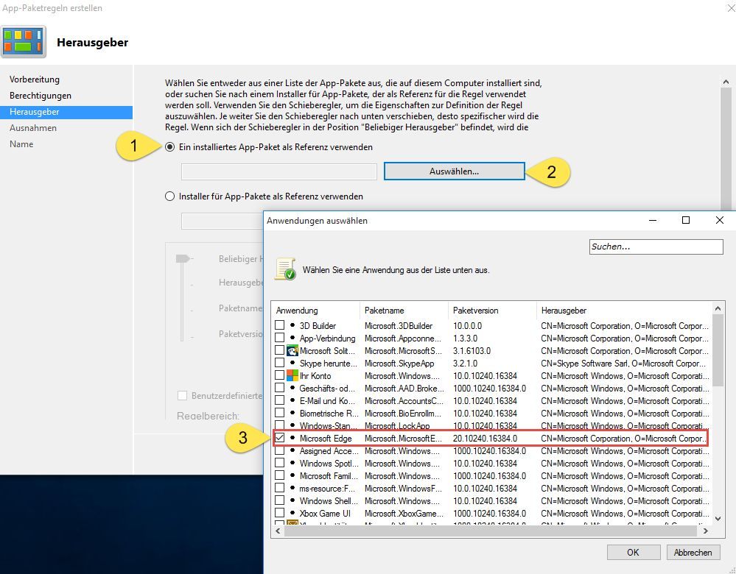Viewport: 736px width, 574px height.
Task: Open the Herausgeber wizard step
Action: (x=66, y=112)
